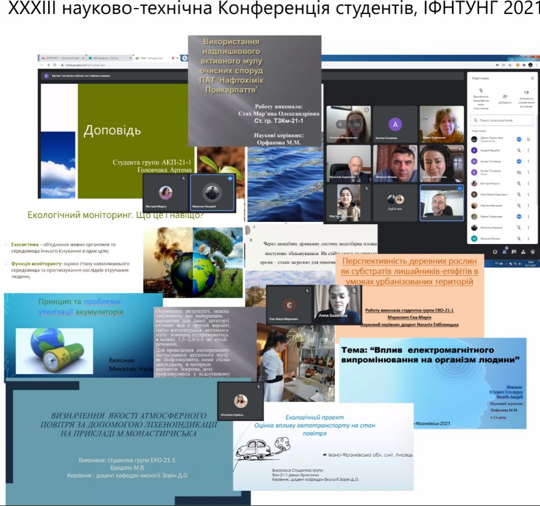The height and width of the screenshot is (506, 540).
Task: Mute Андрій Вацеба's microphone
Action: [519, 150]
